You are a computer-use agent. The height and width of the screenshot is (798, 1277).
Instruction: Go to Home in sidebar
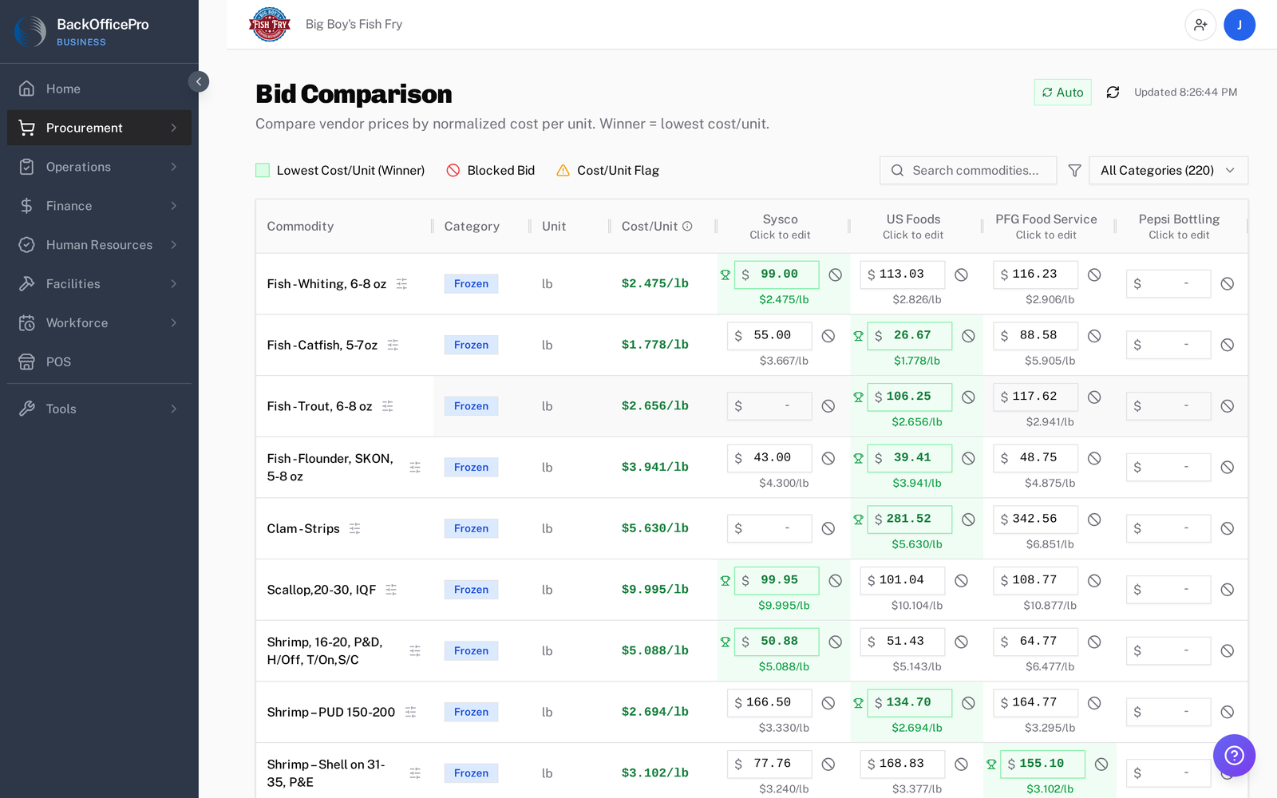coord(99,89)
